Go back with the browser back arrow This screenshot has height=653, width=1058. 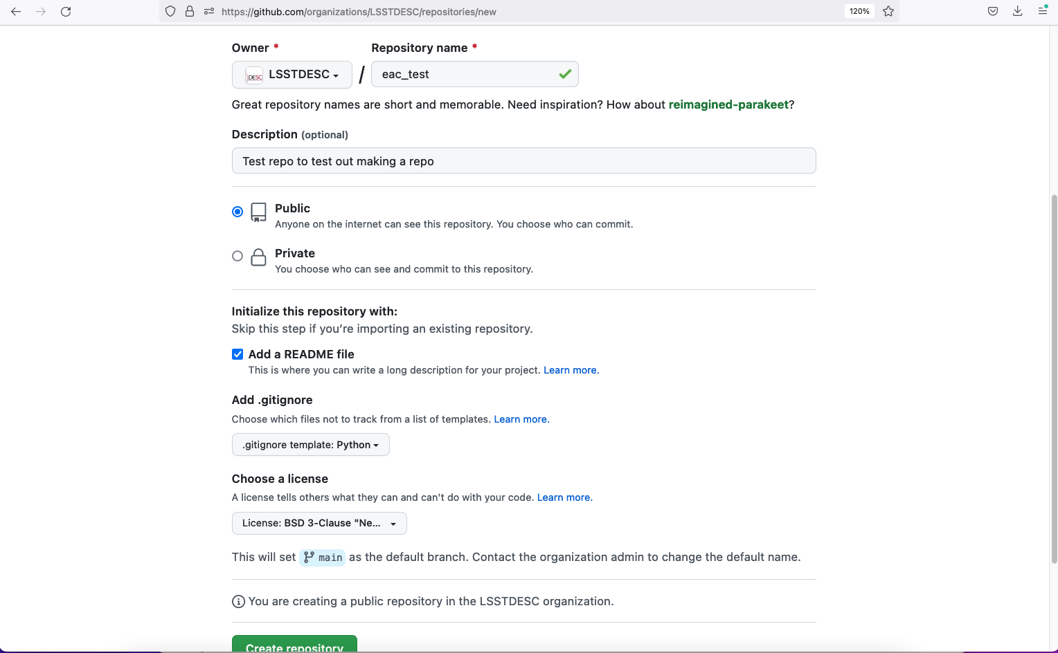[16, 12]
